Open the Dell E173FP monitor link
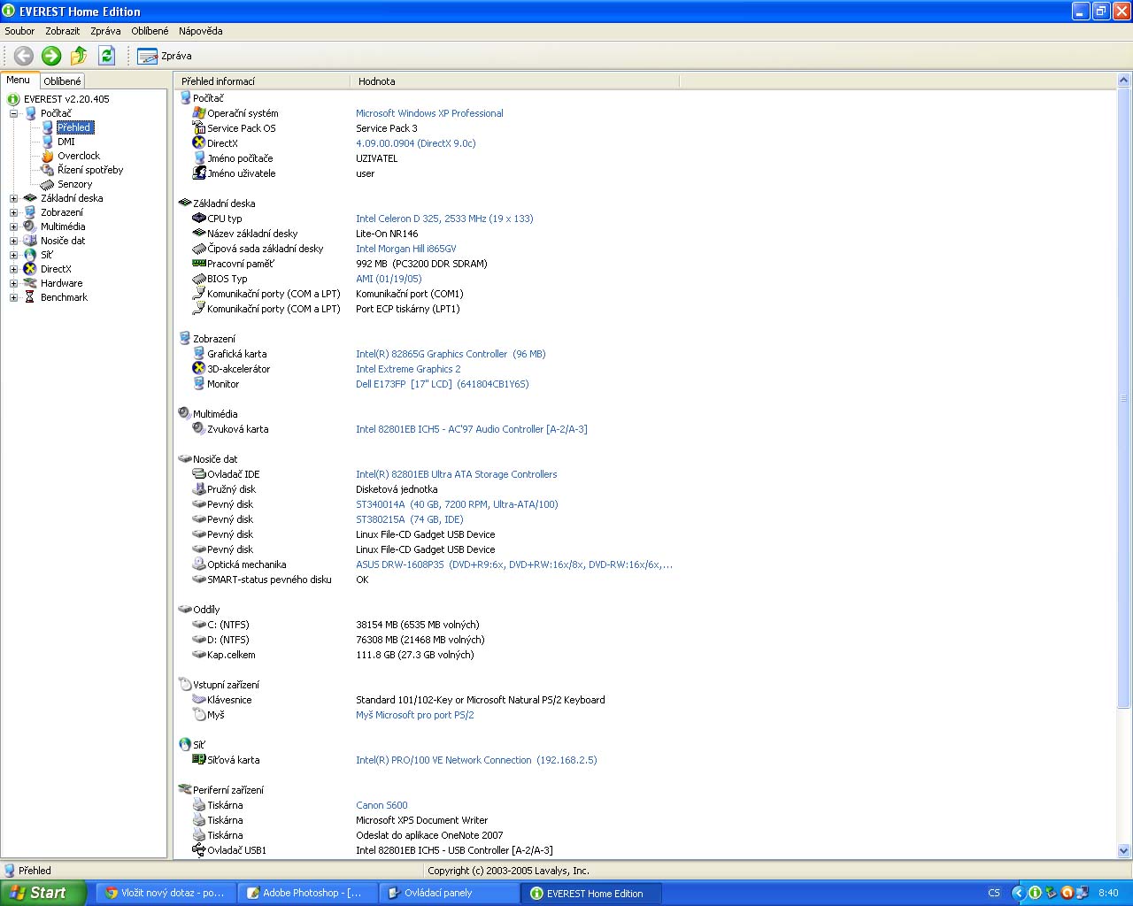This screenshot has width=1133, height=906. coord(443,384)
